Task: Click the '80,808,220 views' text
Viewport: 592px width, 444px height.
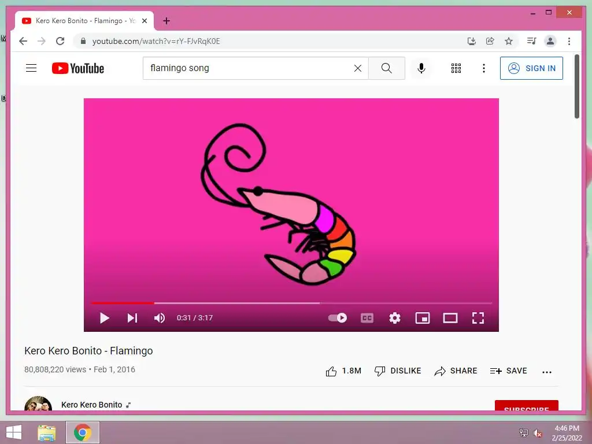Action: click(x=55, y=369)
